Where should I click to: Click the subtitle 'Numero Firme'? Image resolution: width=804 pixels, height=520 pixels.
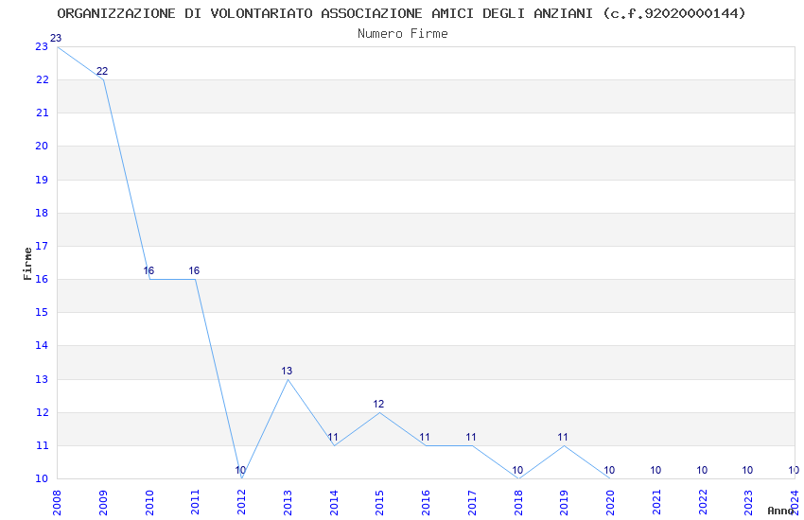403,34
